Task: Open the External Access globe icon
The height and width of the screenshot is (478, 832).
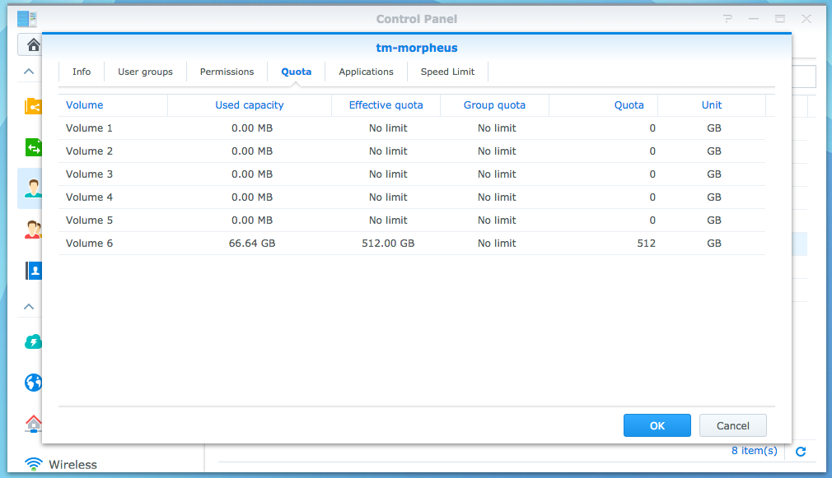Action: pyautogui.click(x=33, y=383)
